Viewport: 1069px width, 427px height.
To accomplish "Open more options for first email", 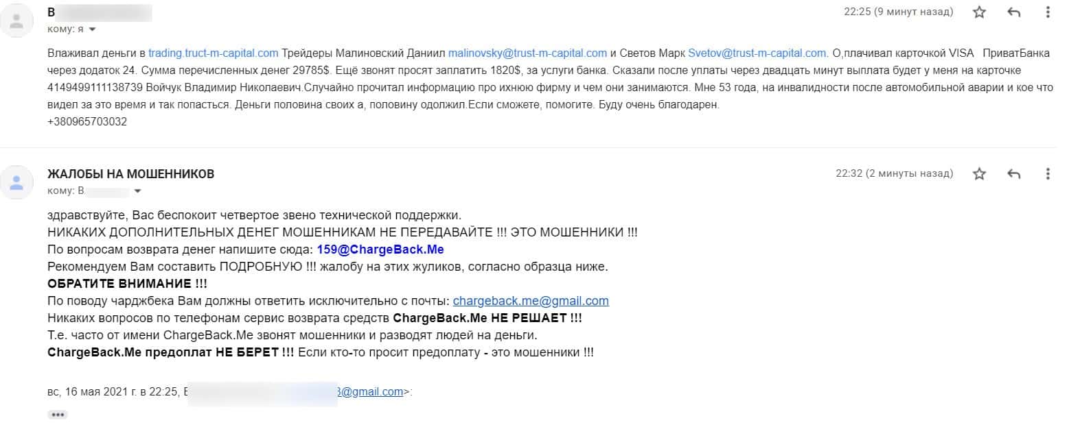I will (1048, 12).
